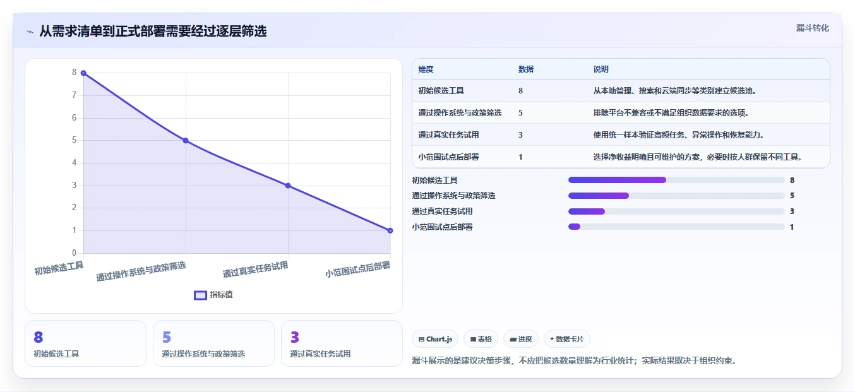This screenshot has height=392, width=855.
Task: Open the stat card showing 8 初始候选工具
Action: click(85, 343)
